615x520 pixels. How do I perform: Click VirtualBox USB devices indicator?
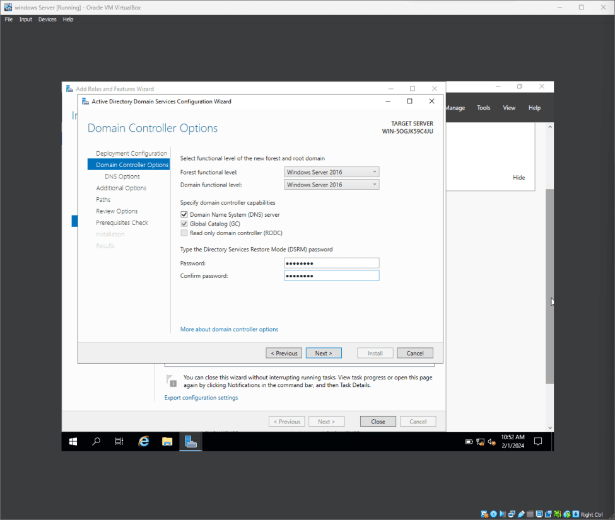click(x=521, y=514)
